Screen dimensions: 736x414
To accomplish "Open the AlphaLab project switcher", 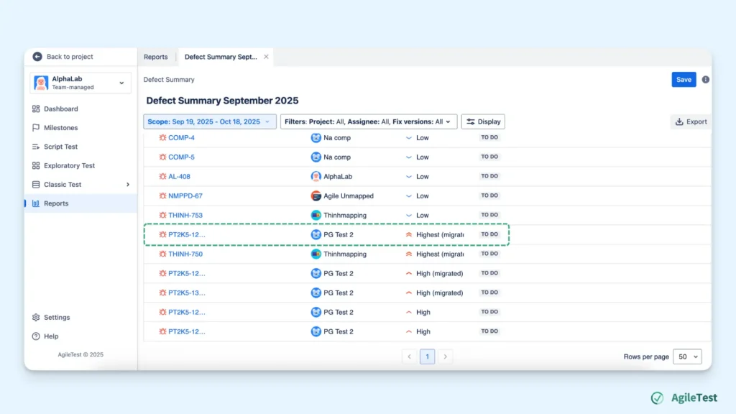I will click(80, 83).
